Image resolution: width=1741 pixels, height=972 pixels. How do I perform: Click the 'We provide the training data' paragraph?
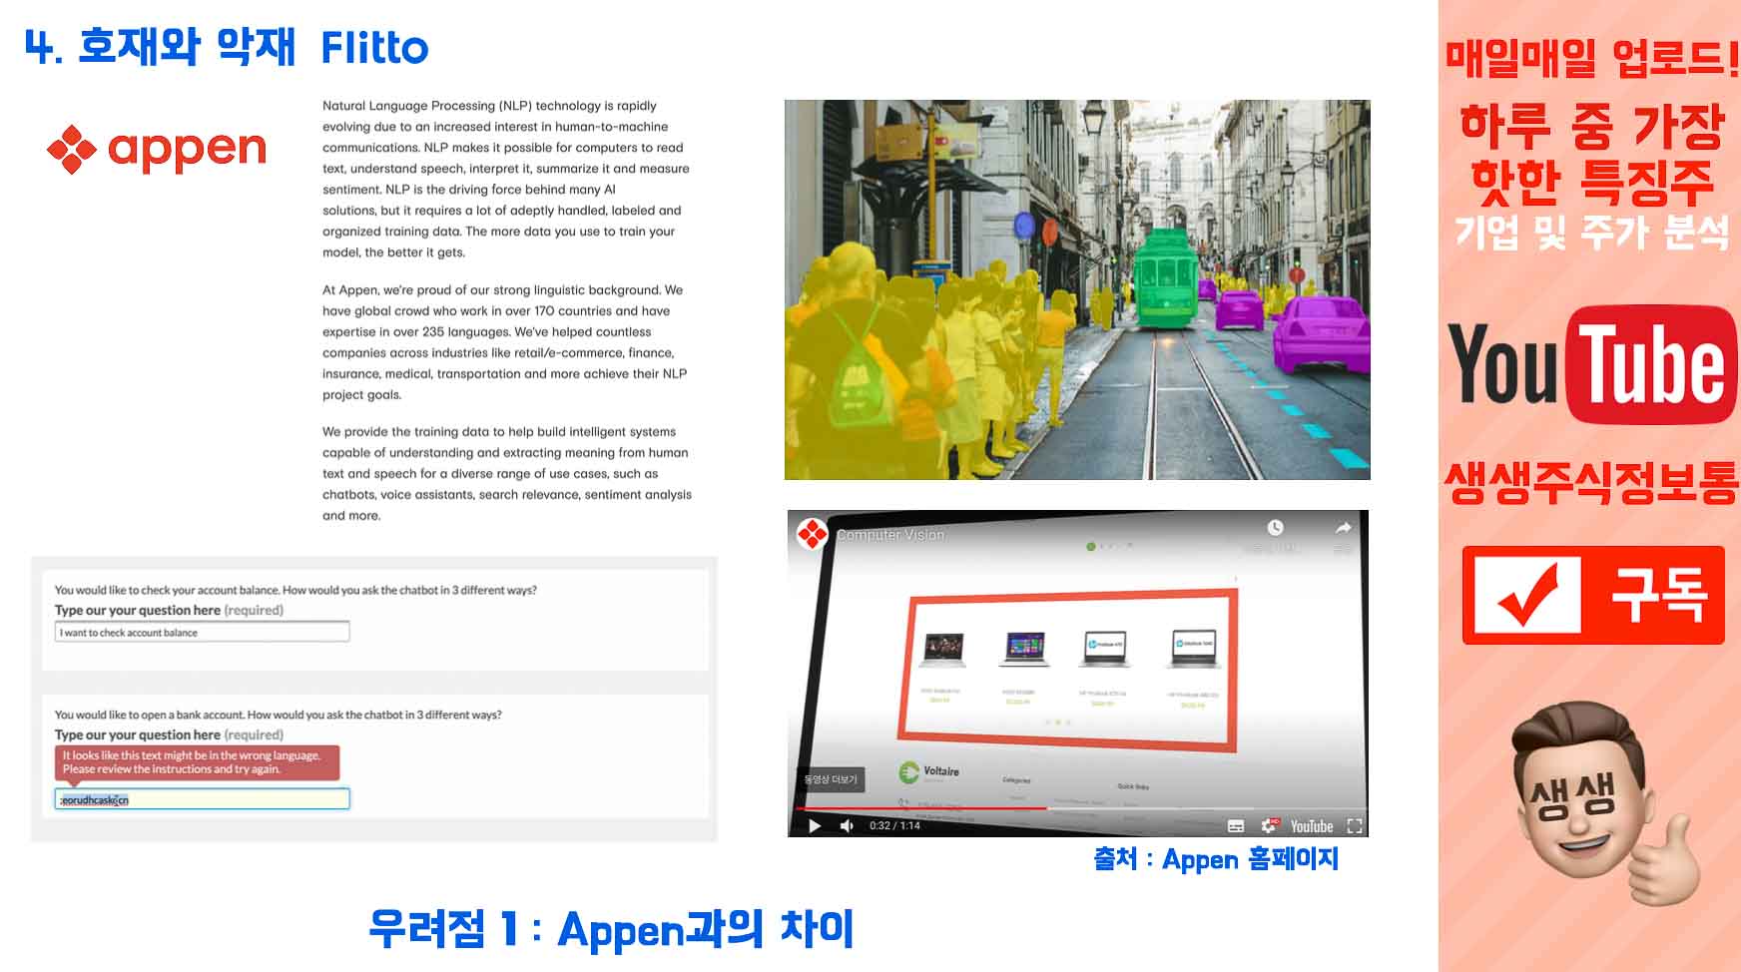pos(507,473)
